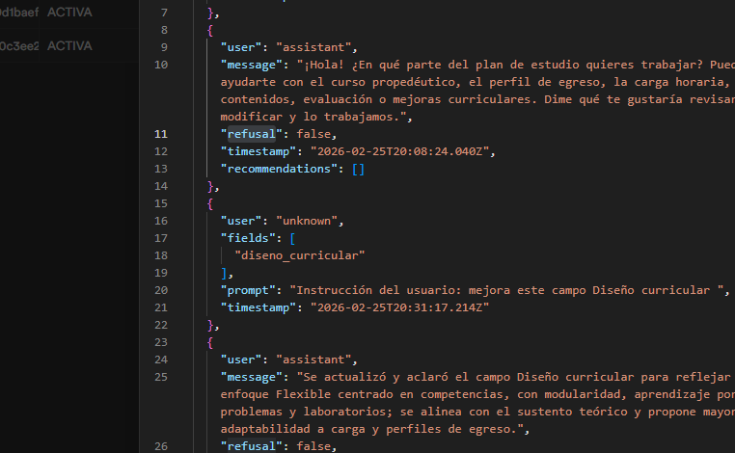Click the opening brace on line 8
This screenshot has height=453, width=735.
[210, 30]
